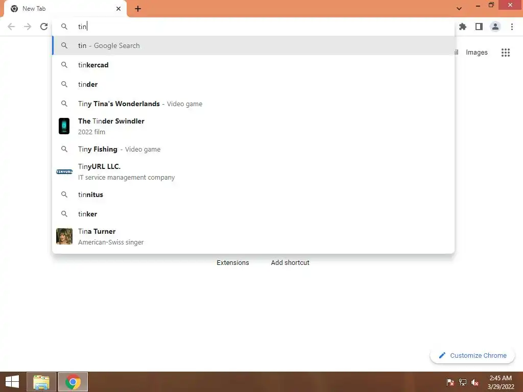Click the forward navigation arrow
The image size is (523, 392).
pyautogui.click(x=28, y=27)
